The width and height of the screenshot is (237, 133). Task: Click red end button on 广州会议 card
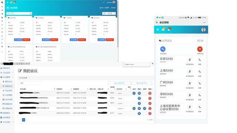tap(82, 40)
